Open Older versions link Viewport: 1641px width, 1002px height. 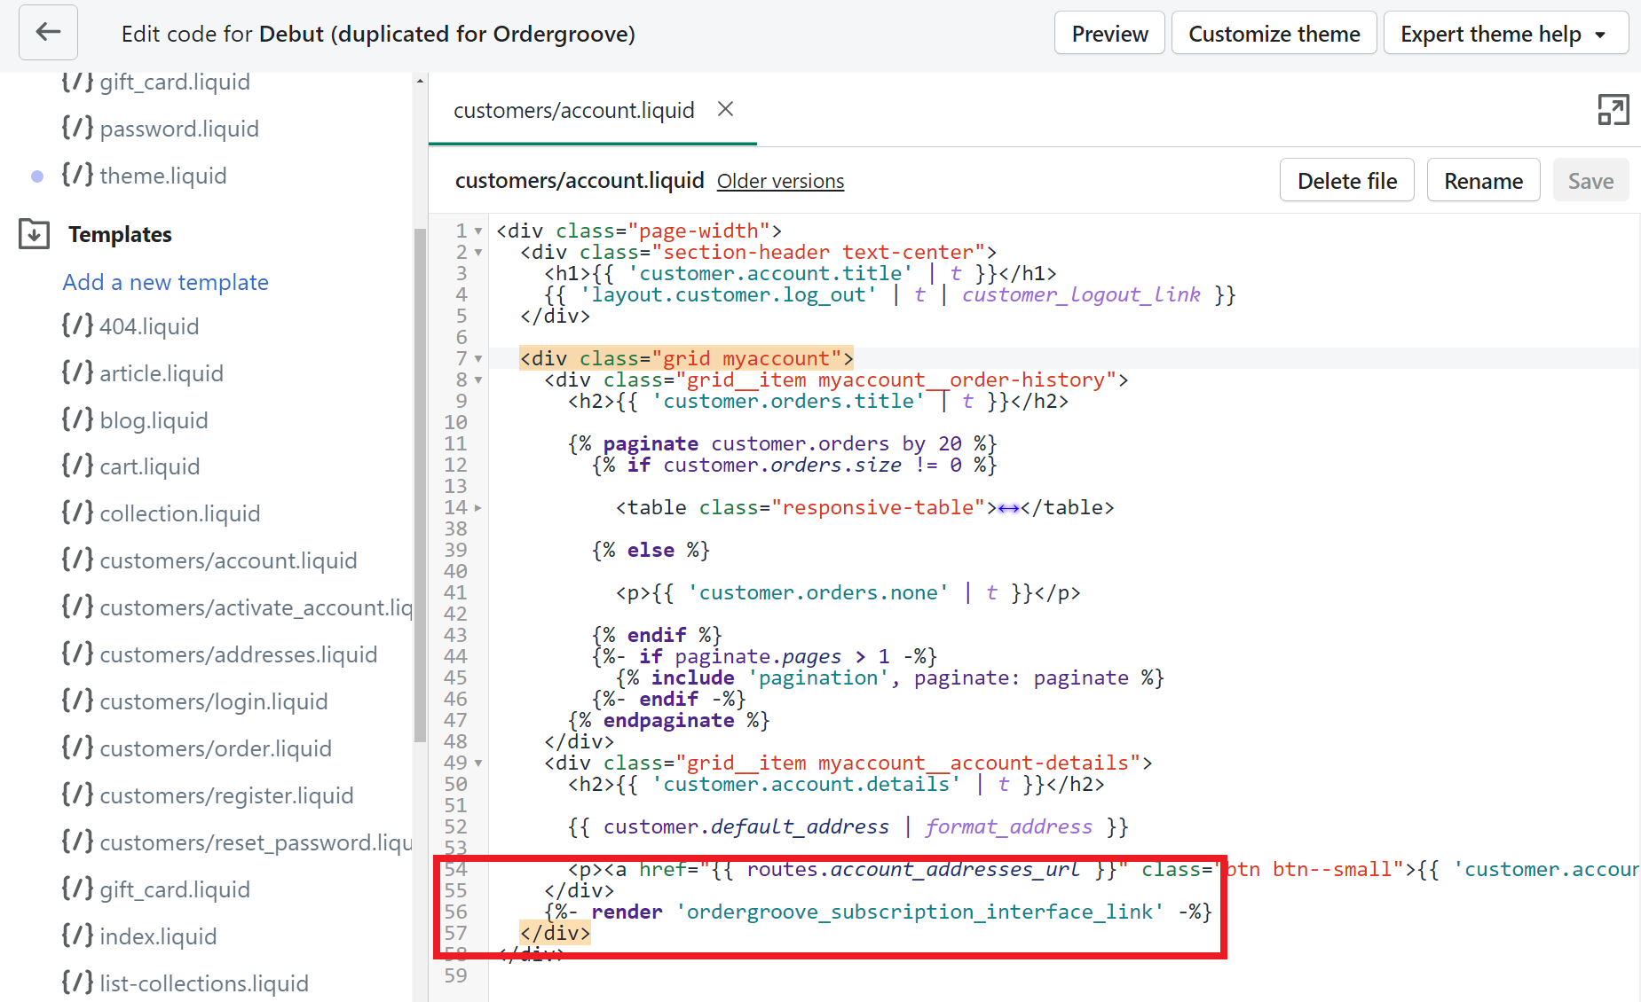pos(780,181)
